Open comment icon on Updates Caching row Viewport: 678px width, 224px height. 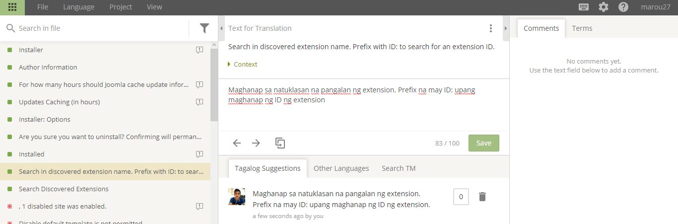200,102
